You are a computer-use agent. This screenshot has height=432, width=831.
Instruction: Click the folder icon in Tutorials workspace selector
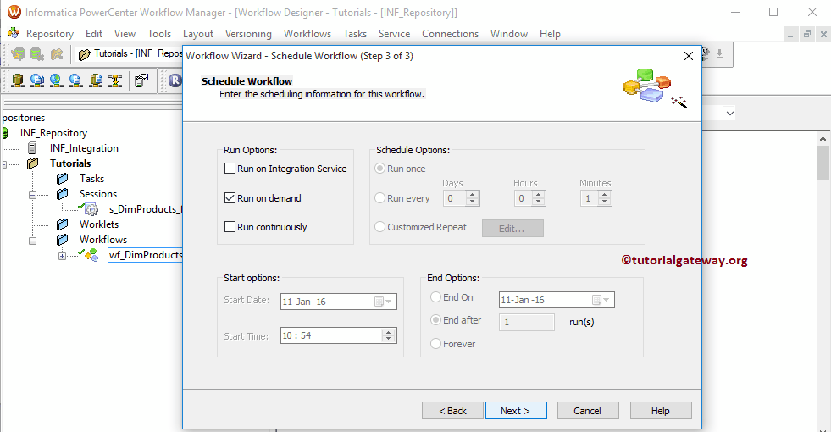pos(84,54)
